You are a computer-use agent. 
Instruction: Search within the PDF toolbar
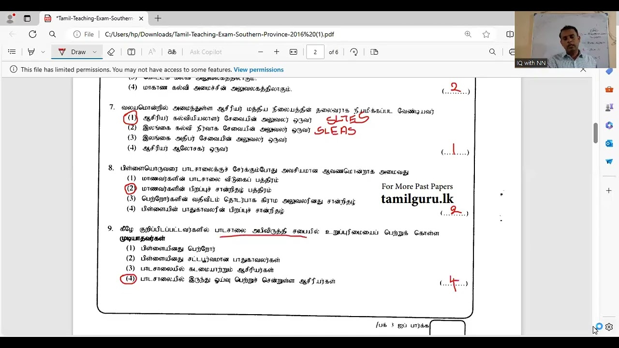tap(492, 52)
